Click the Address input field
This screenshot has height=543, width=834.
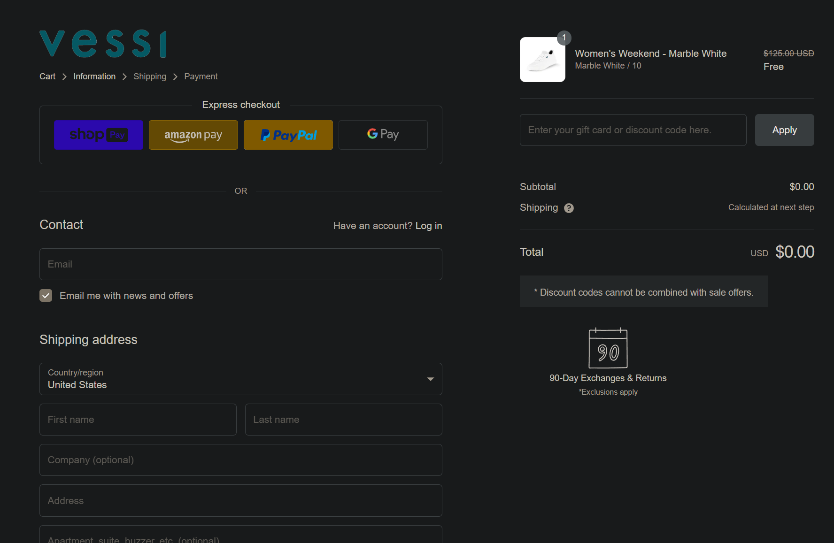[x=240, y=501]
